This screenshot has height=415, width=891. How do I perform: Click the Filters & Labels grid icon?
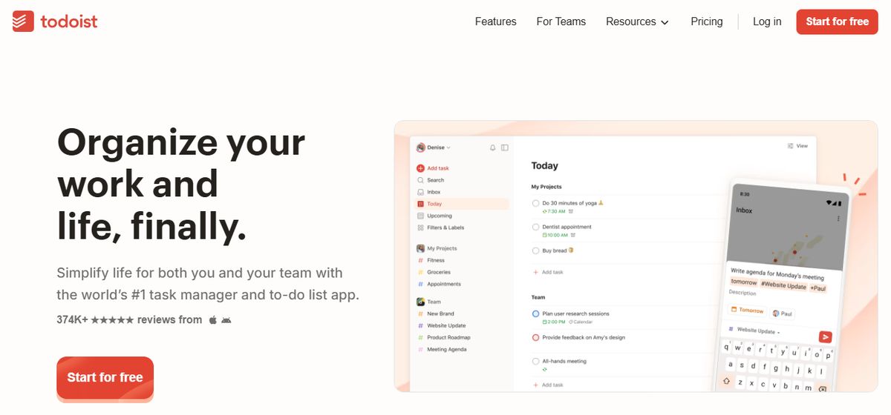click(420, 228)
